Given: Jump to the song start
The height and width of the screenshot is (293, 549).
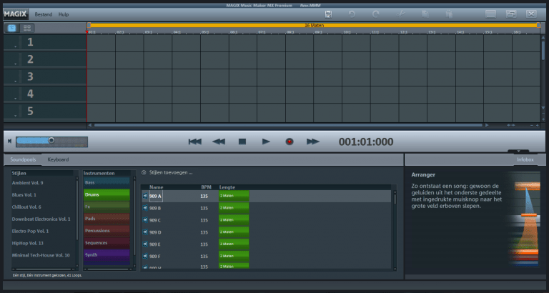Looking at the screenshot, I should (195, 141).
